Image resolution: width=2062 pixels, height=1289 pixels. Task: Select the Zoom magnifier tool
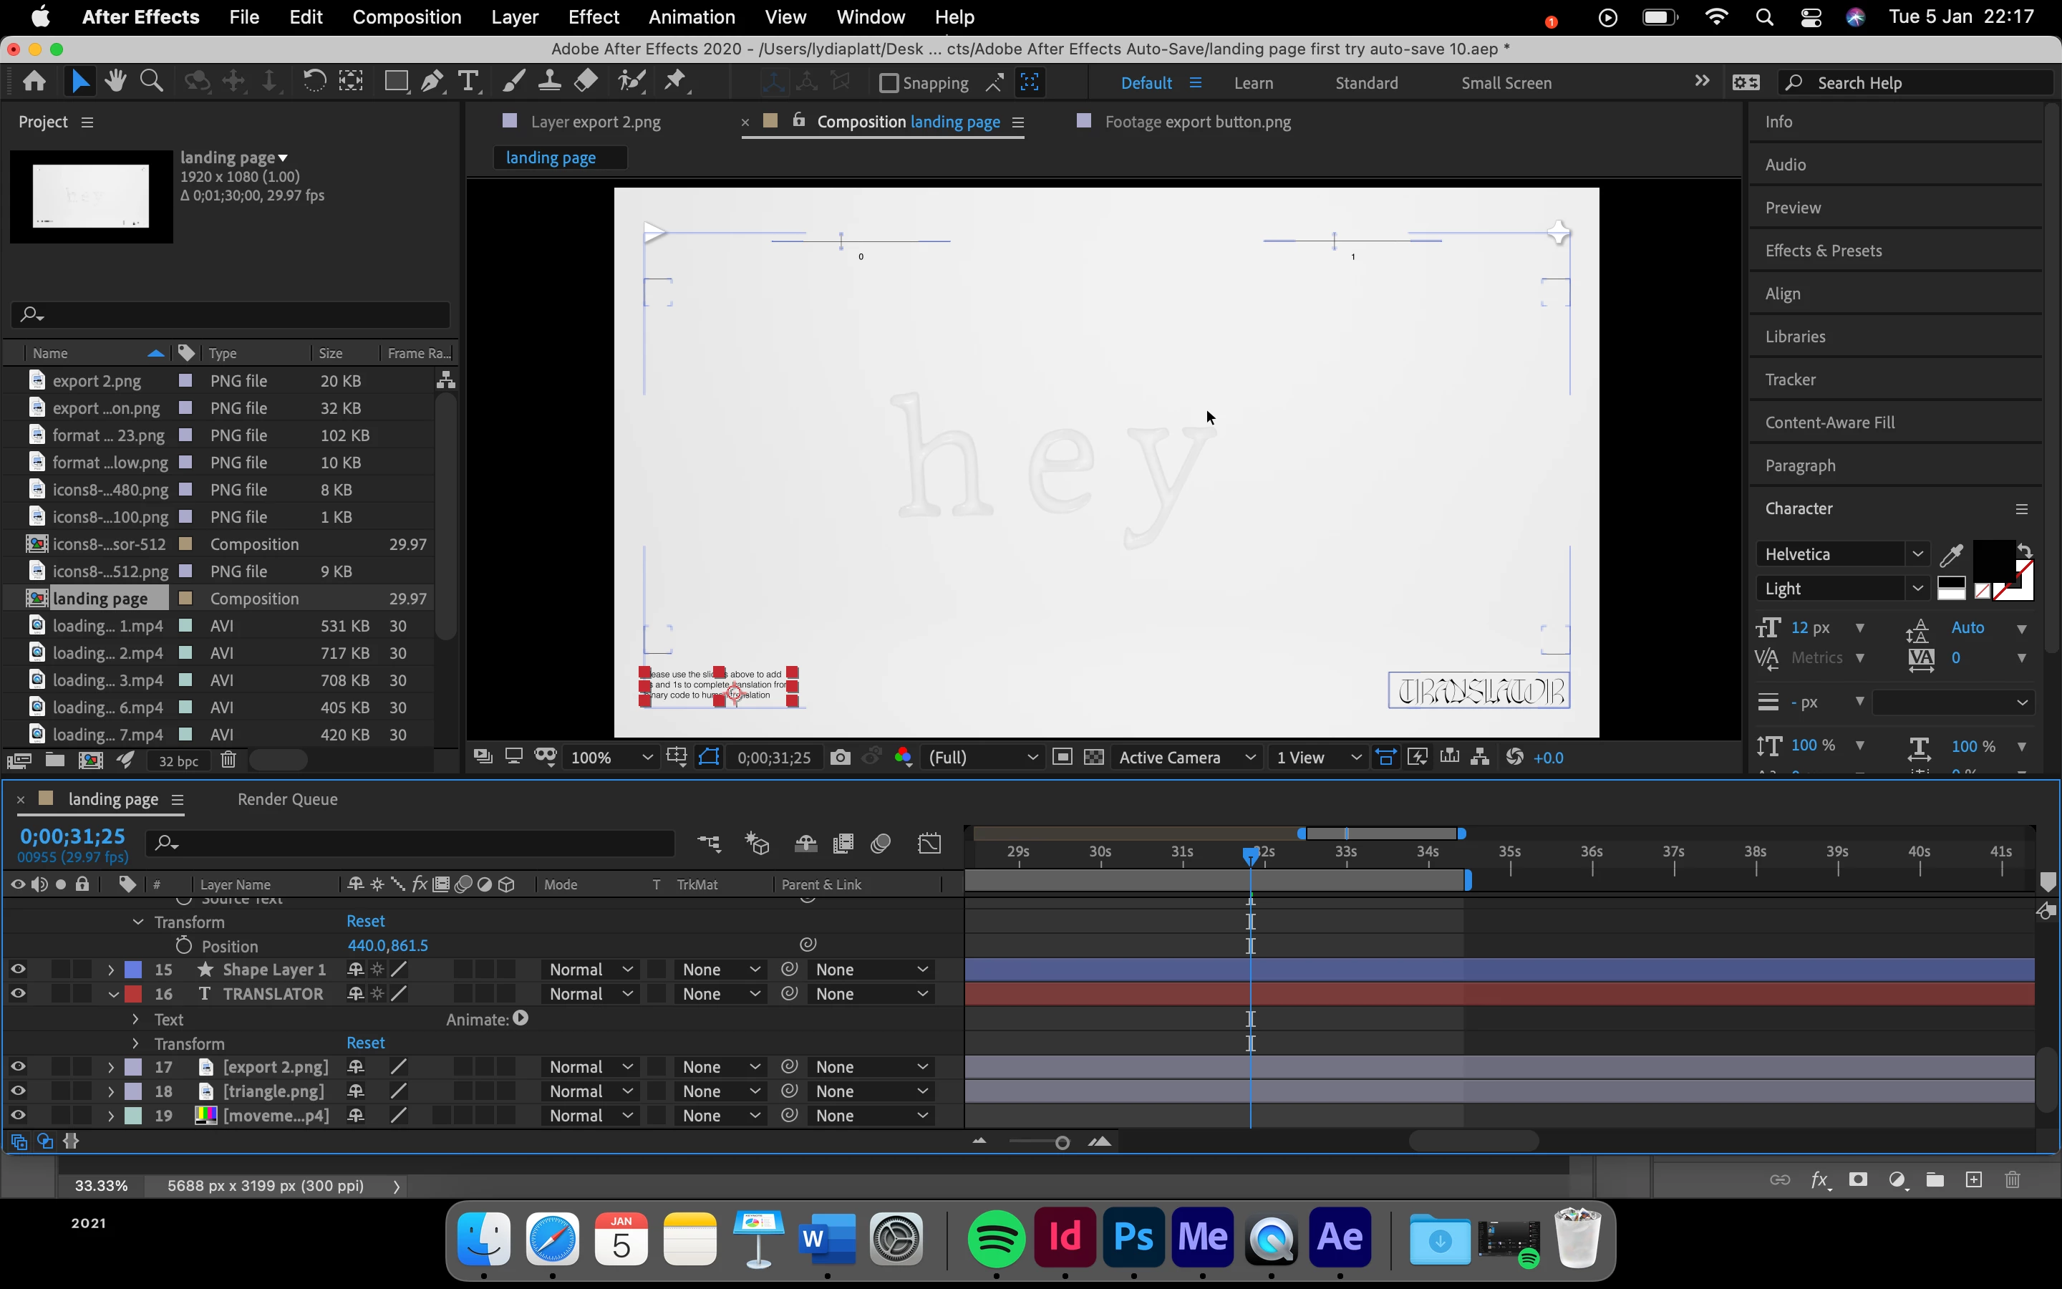[152, 82]
